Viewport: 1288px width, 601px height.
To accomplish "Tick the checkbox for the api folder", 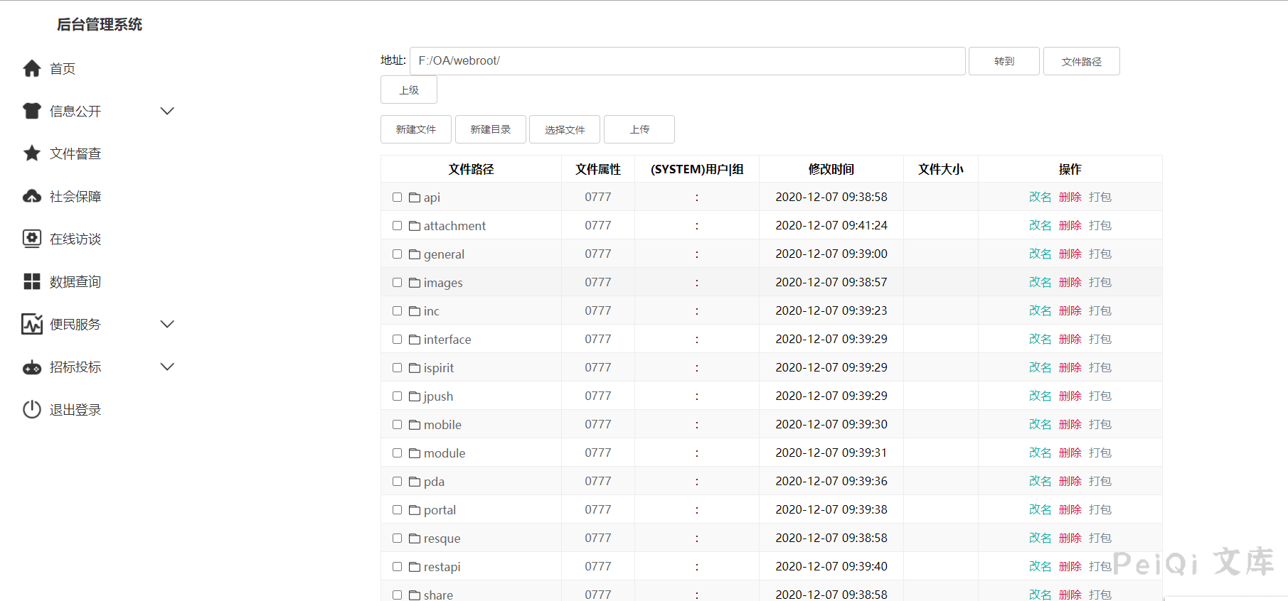I will pos(397,197).
